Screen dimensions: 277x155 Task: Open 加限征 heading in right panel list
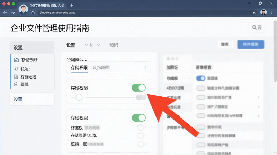172,68
